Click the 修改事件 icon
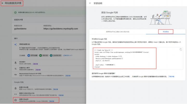Viewport: 187px width, 104px height. coord(16,63)
